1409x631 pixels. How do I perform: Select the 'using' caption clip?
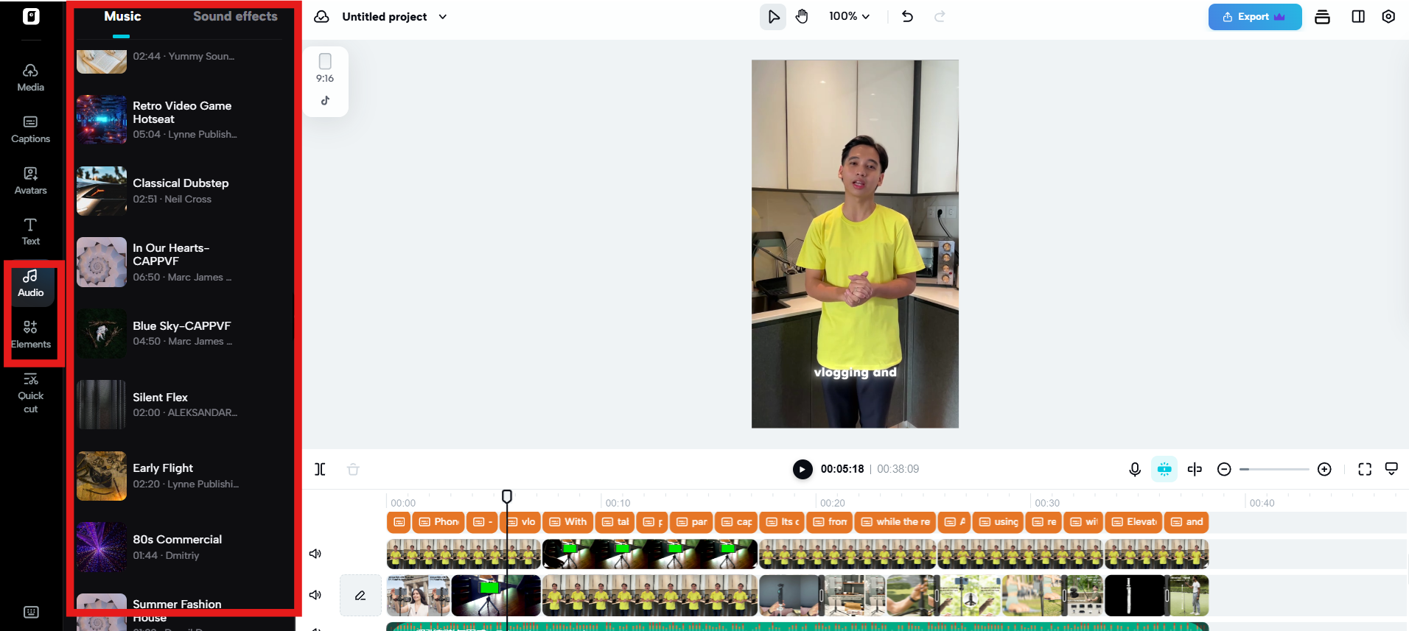pos(999,522)
